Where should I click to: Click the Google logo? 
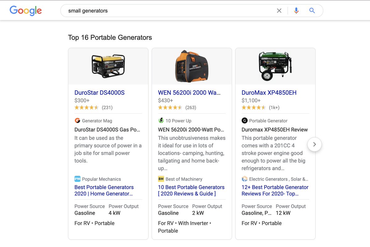click(x=26, y=11)
